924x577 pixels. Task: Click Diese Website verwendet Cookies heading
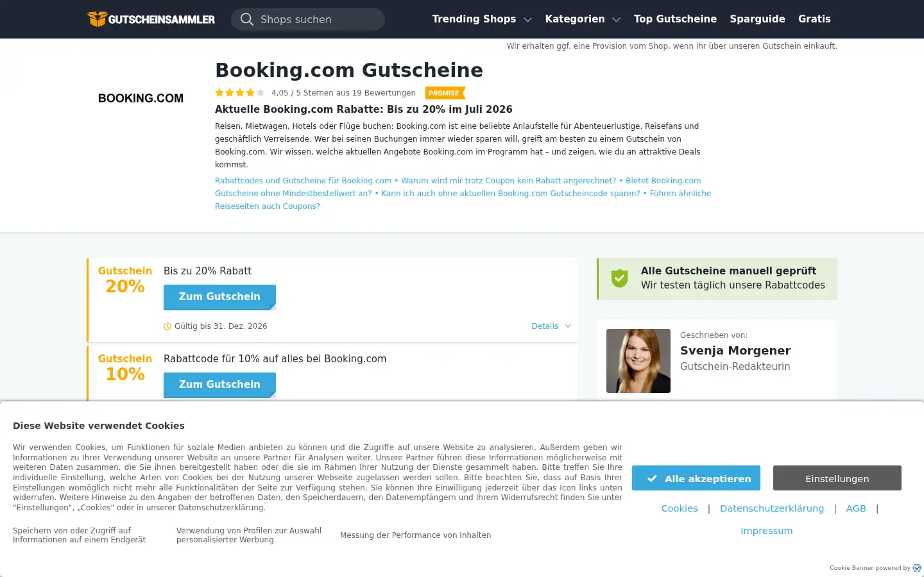coord(99,426)
